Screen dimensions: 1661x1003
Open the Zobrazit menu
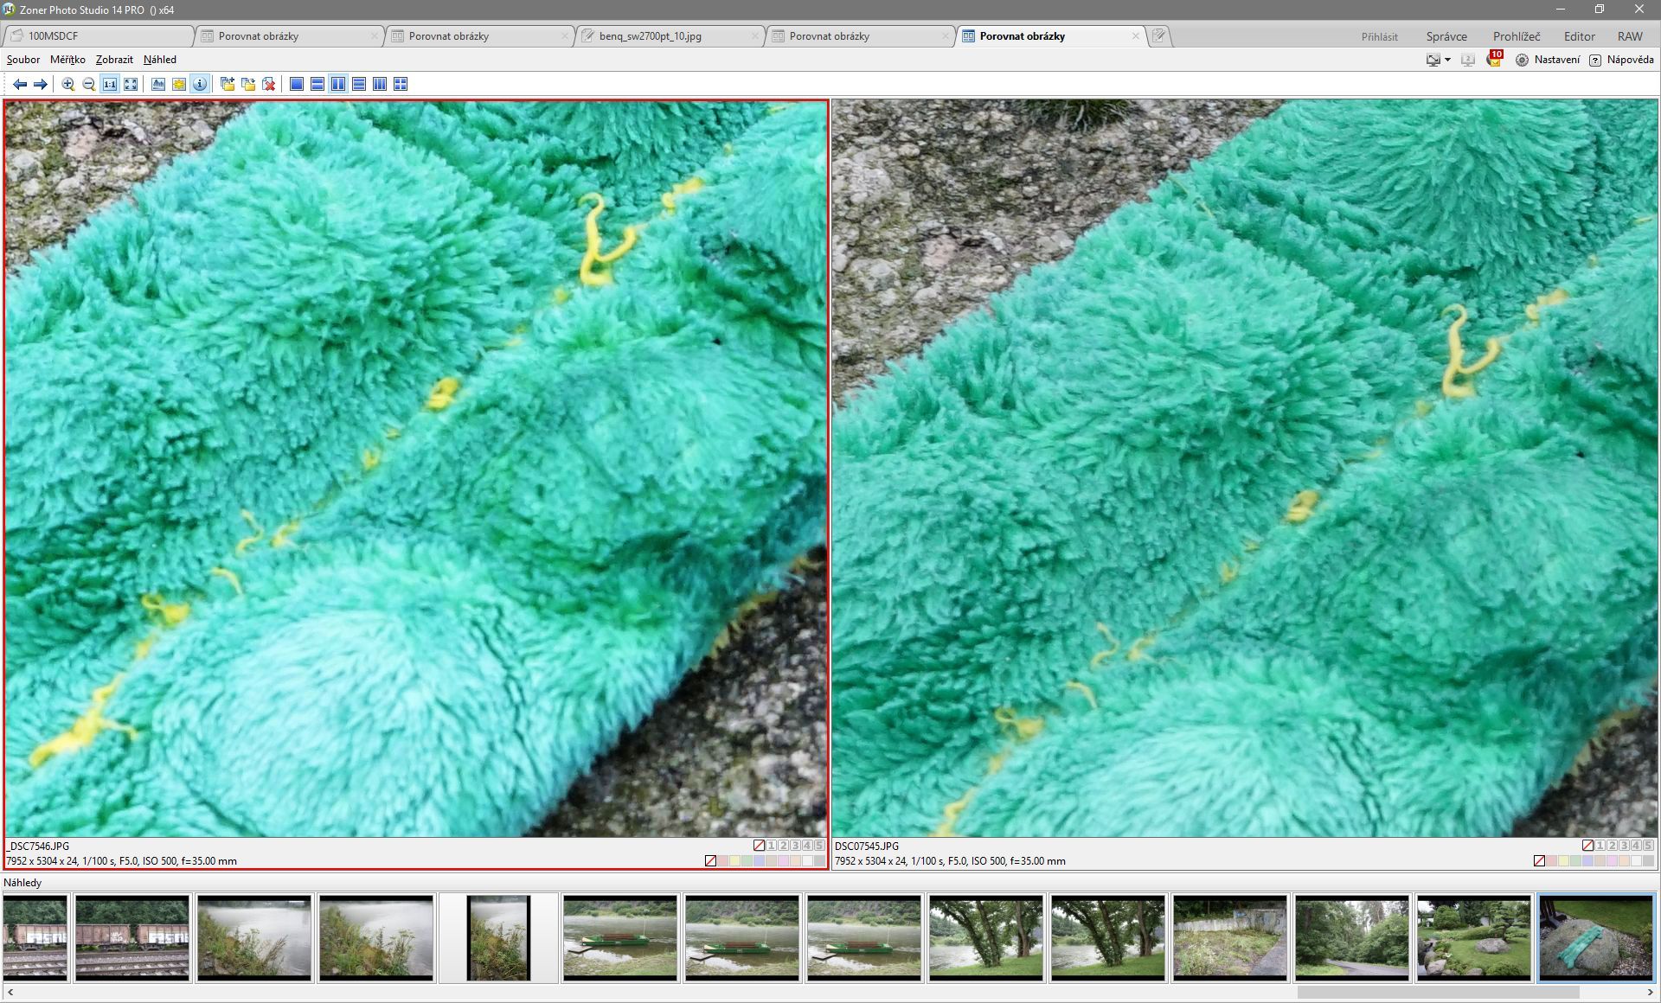114,60
